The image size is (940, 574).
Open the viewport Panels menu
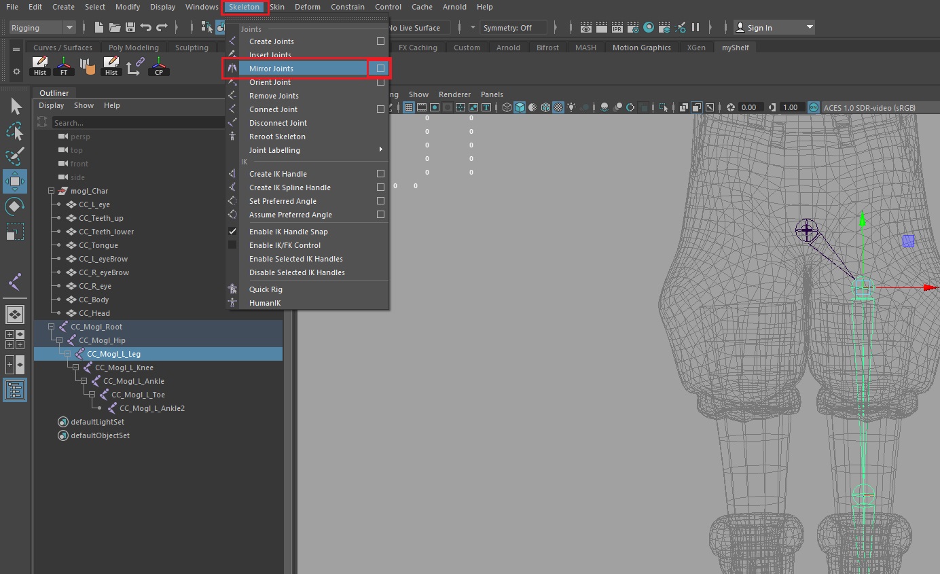click(x=492, y=94)
